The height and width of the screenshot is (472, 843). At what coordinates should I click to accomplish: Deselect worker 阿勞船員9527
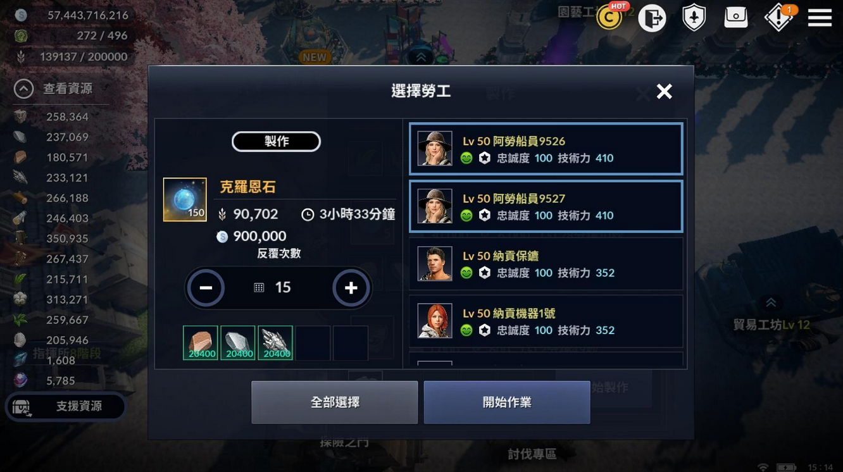[x=546, y=207]
